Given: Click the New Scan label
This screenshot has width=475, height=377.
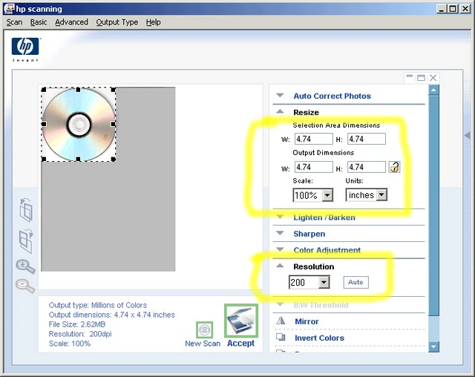Looking at the screenshot, I should coord(203,344).
